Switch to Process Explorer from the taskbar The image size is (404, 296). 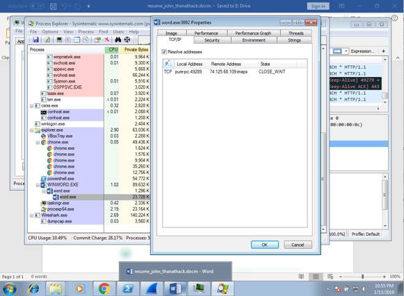coord(223,288)
